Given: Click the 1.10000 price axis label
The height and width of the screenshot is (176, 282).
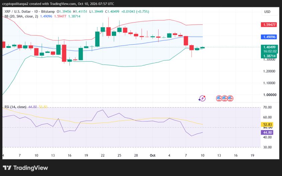Looking at the screenshot, I should (x=269, y=83).
